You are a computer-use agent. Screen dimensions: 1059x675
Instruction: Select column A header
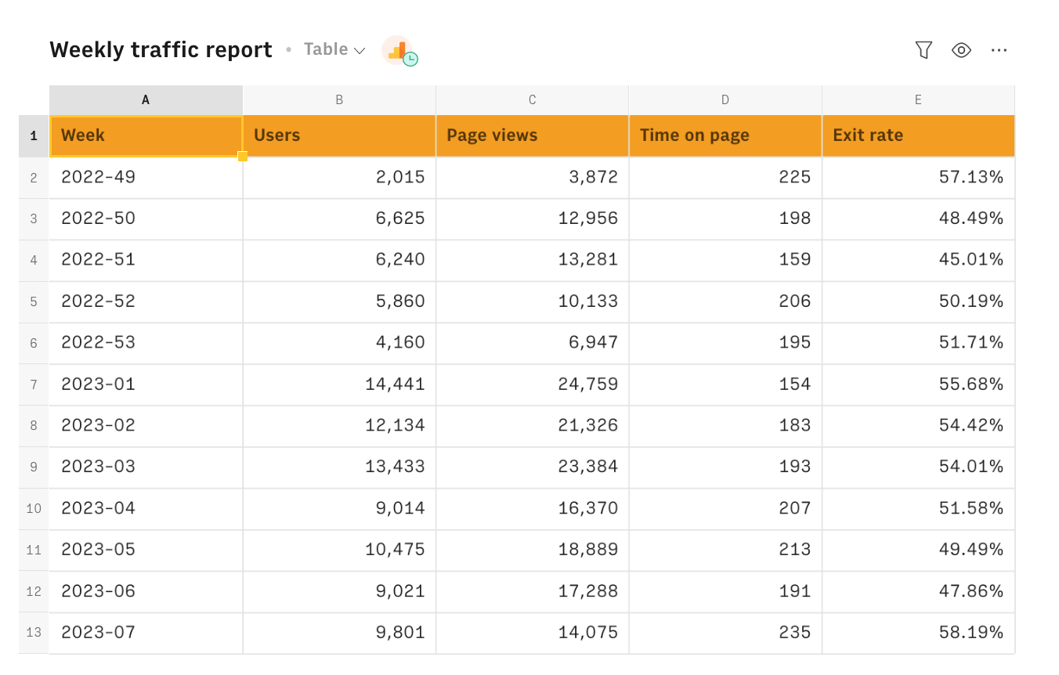[x=146, y=100]
